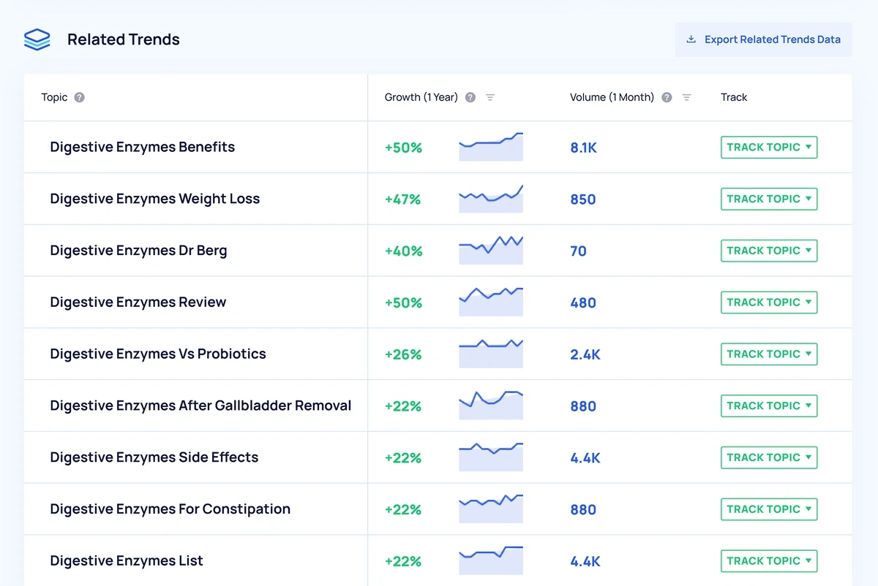Screen dimensions: 878x586
Task: Open Track Topic dropdown for After Gallbladder Removal row
Action: pos(769,406)
